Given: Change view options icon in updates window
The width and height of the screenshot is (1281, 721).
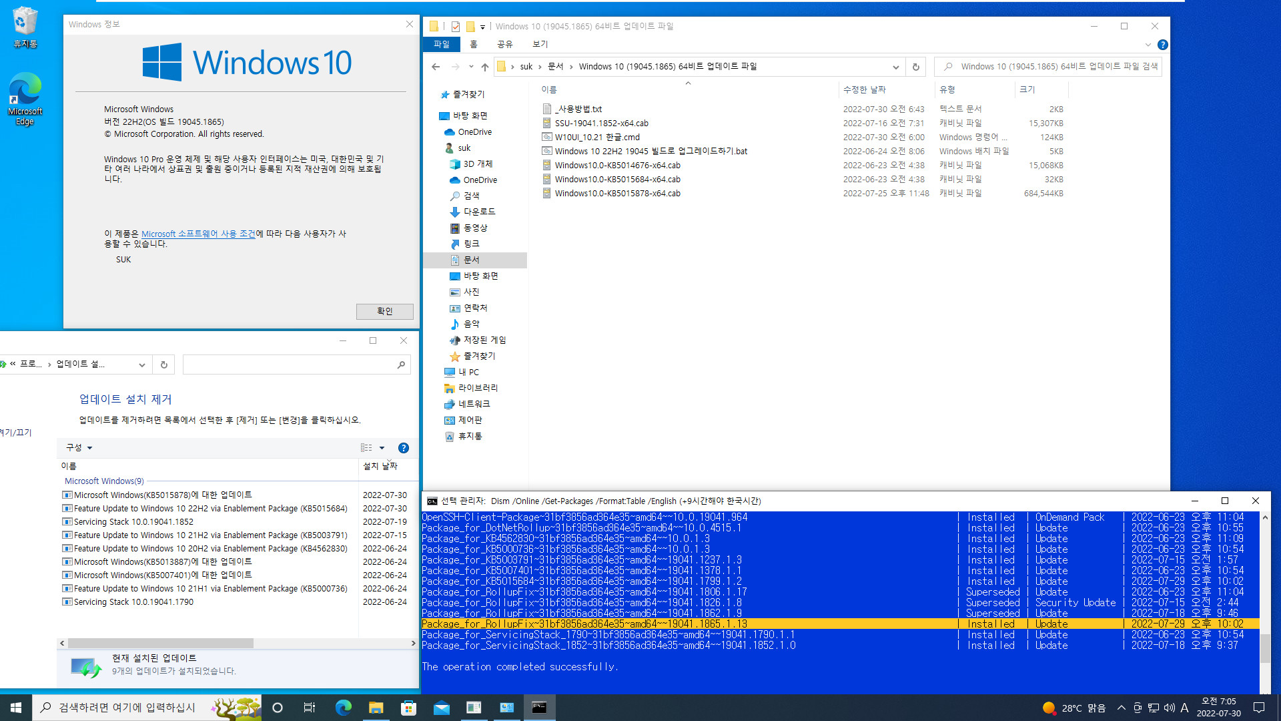Looking at the screenshot, I should (x=366, y=447).
